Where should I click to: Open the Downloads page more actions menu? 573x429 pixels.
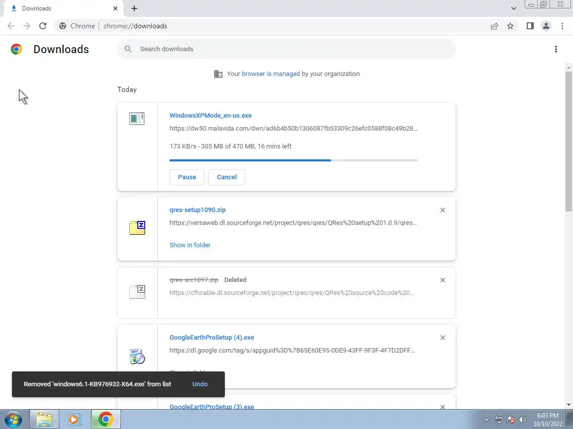556,49
